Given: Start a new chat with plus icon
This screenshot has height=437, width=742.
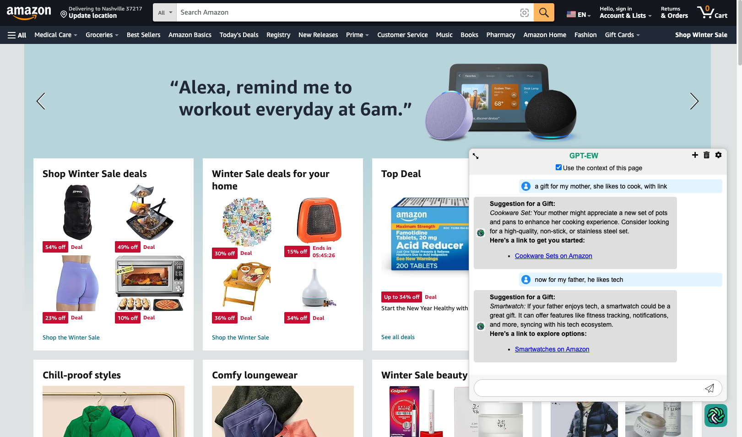Looking at the screenshot, I should (695, 155).
